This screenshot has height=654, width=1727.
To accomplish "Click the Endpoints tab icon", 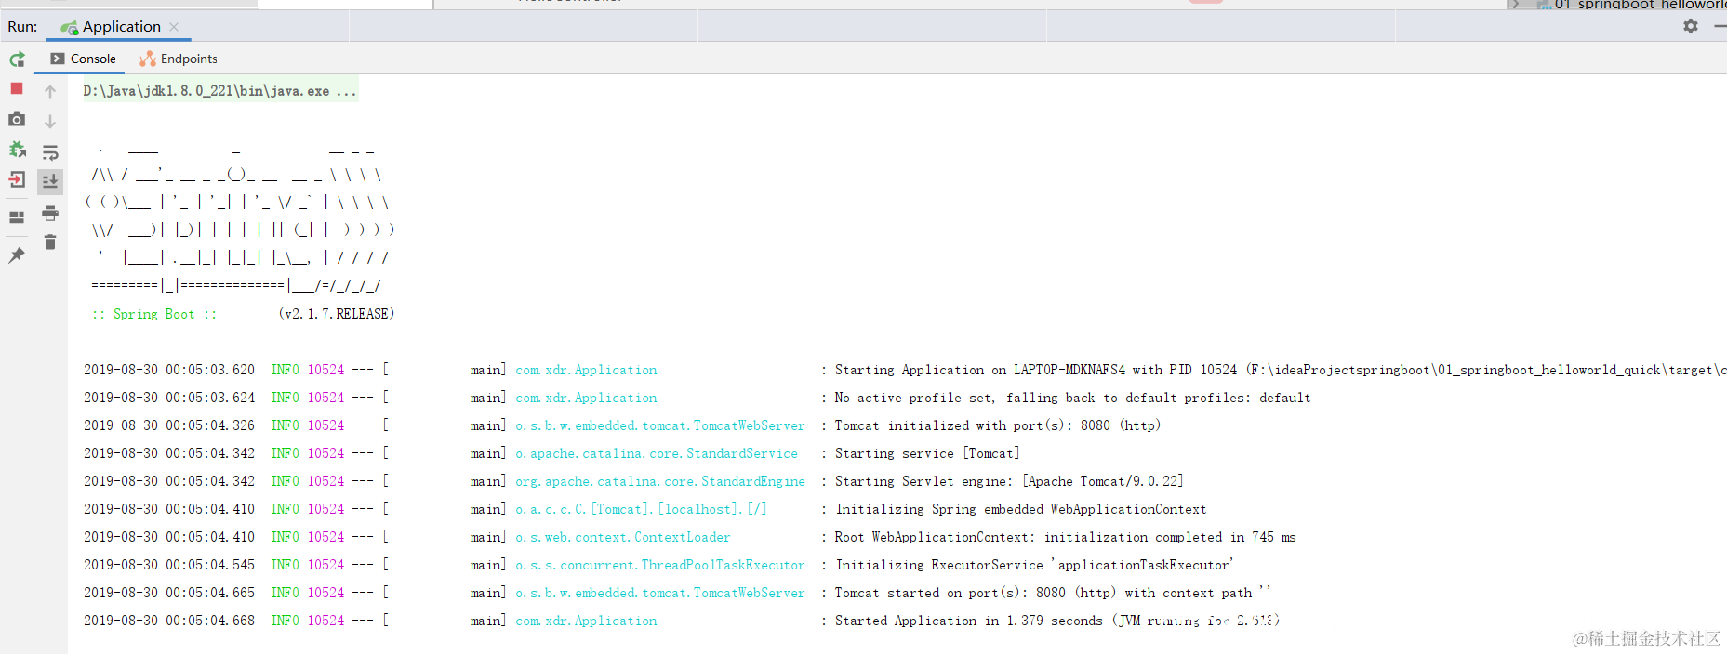I will point(147,59).
